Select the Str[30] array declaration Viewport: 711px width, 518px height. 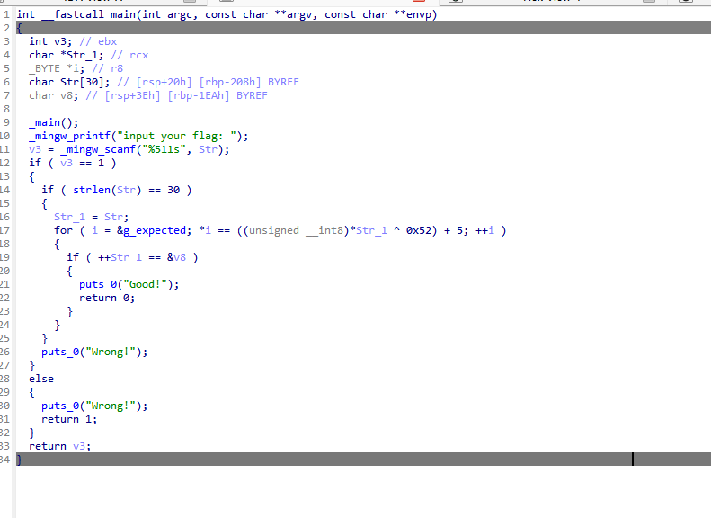pyautogui.click(x=85, y=82)
